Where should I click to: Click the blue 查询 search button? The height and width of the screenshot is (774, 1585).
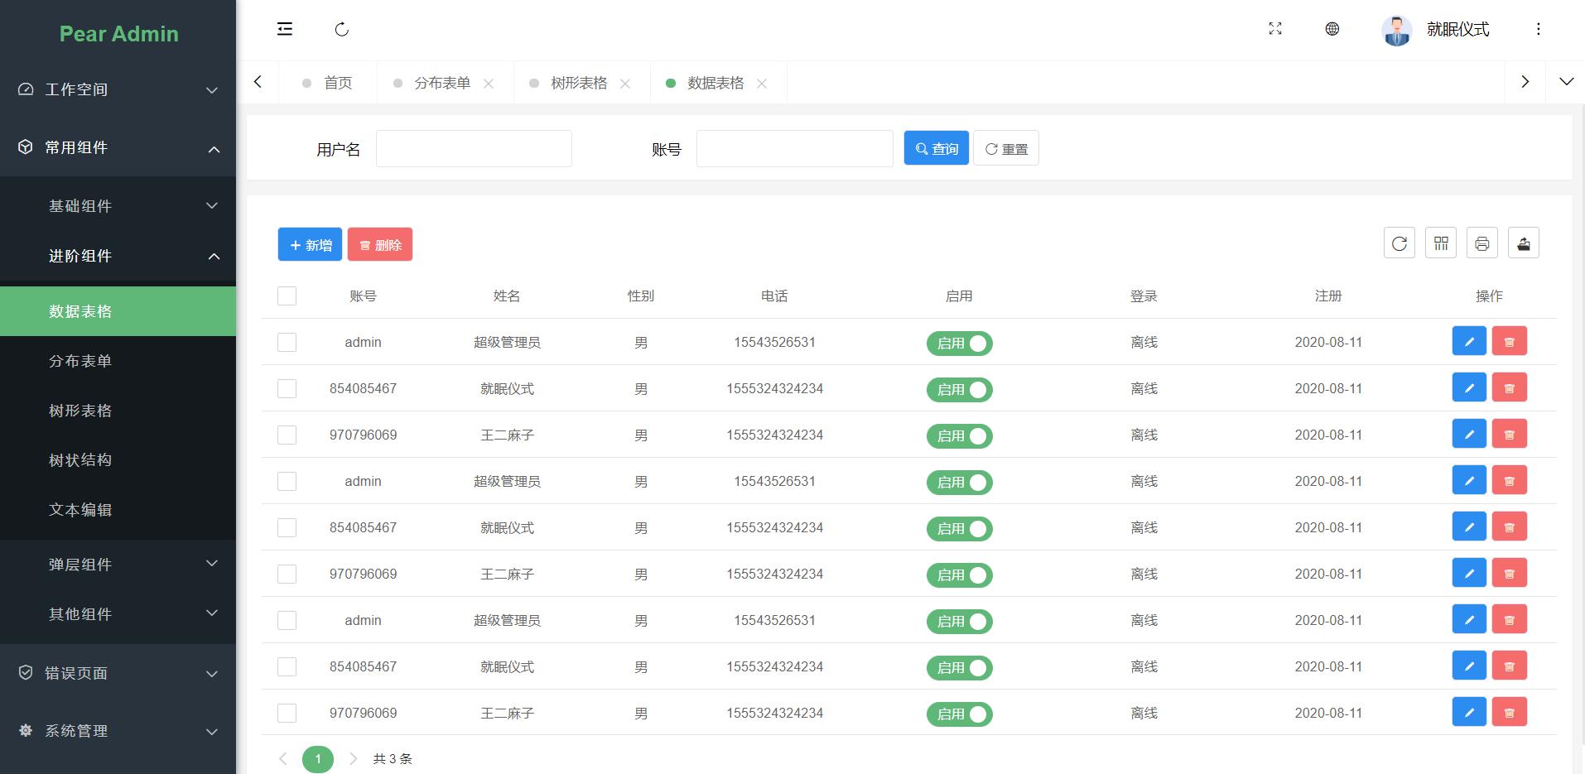coord(936,148)
